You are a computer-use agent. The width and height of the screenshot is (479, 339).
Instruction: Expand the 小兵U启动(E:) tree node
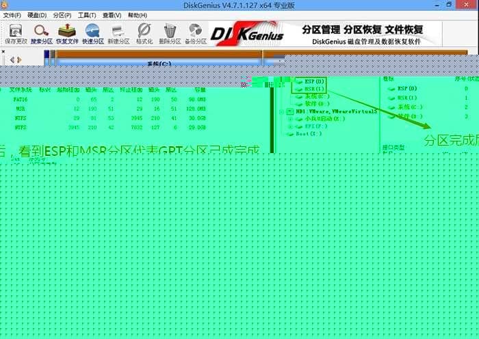tap(290, 119)
